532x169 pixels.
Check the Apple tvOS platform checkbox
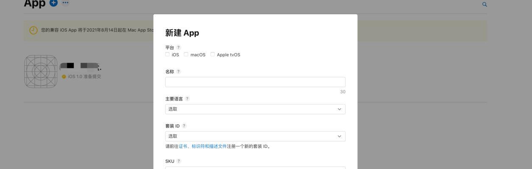point(213,55)
